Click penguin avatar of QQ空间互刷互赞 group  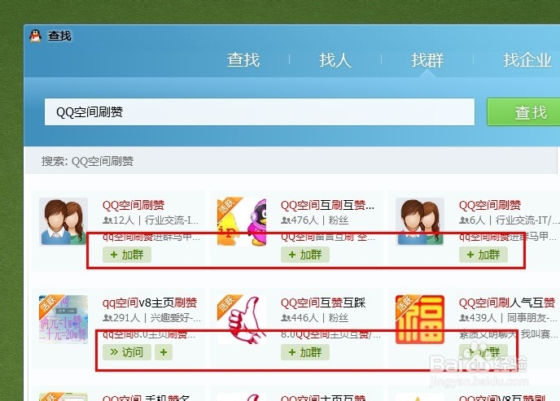click(x=242, y=221)
